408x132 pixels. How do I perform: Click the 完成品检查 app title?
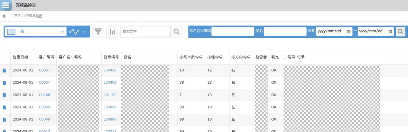(26, 5)
